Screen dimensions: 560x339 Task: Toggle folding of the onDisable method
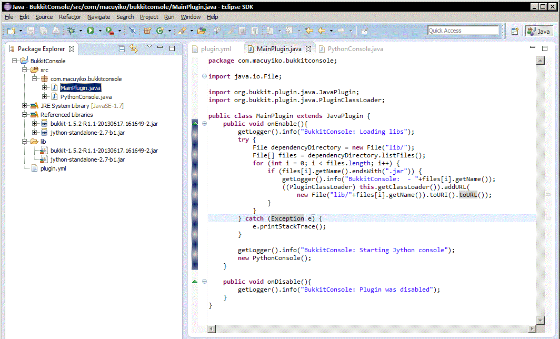204,282
